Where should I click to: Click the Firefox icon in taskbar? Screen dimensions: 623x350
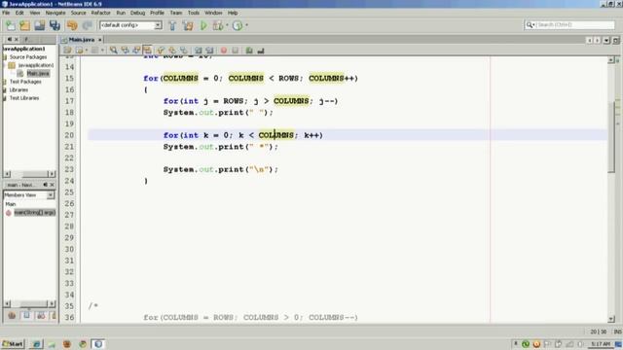pyautogui.click(x=67, y=344)
